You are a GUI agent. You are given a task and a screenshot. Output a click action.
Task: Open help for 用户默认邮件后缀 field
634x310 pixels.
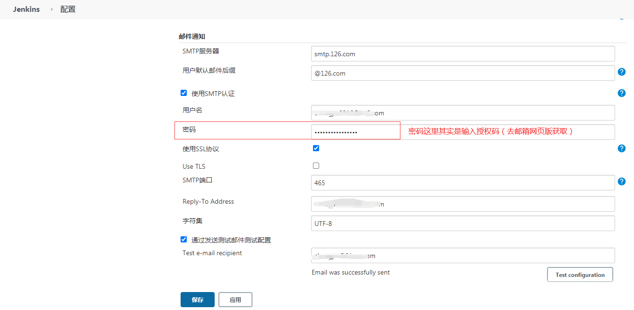point(622,72)
